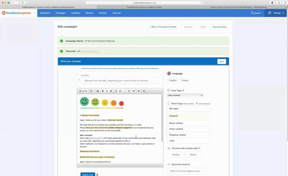Viewport: 288px width, 176px height.
Task: Toggle strikethrough formatting in the editor
Action: pos(111,91)
